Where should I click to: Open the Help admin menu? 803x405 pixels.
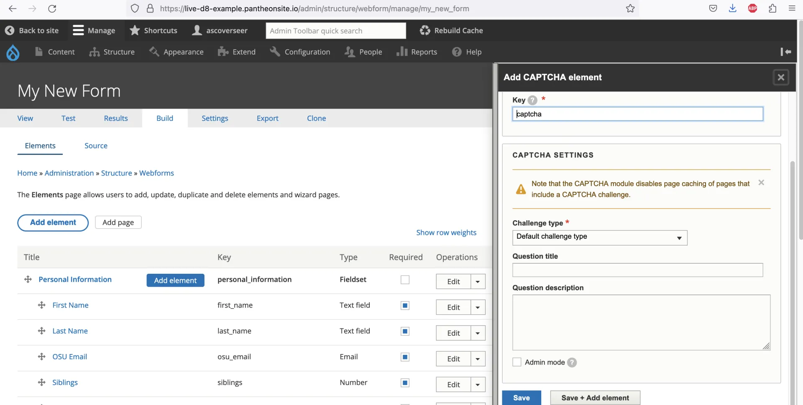pyautogui.click(x=467, y=52)
